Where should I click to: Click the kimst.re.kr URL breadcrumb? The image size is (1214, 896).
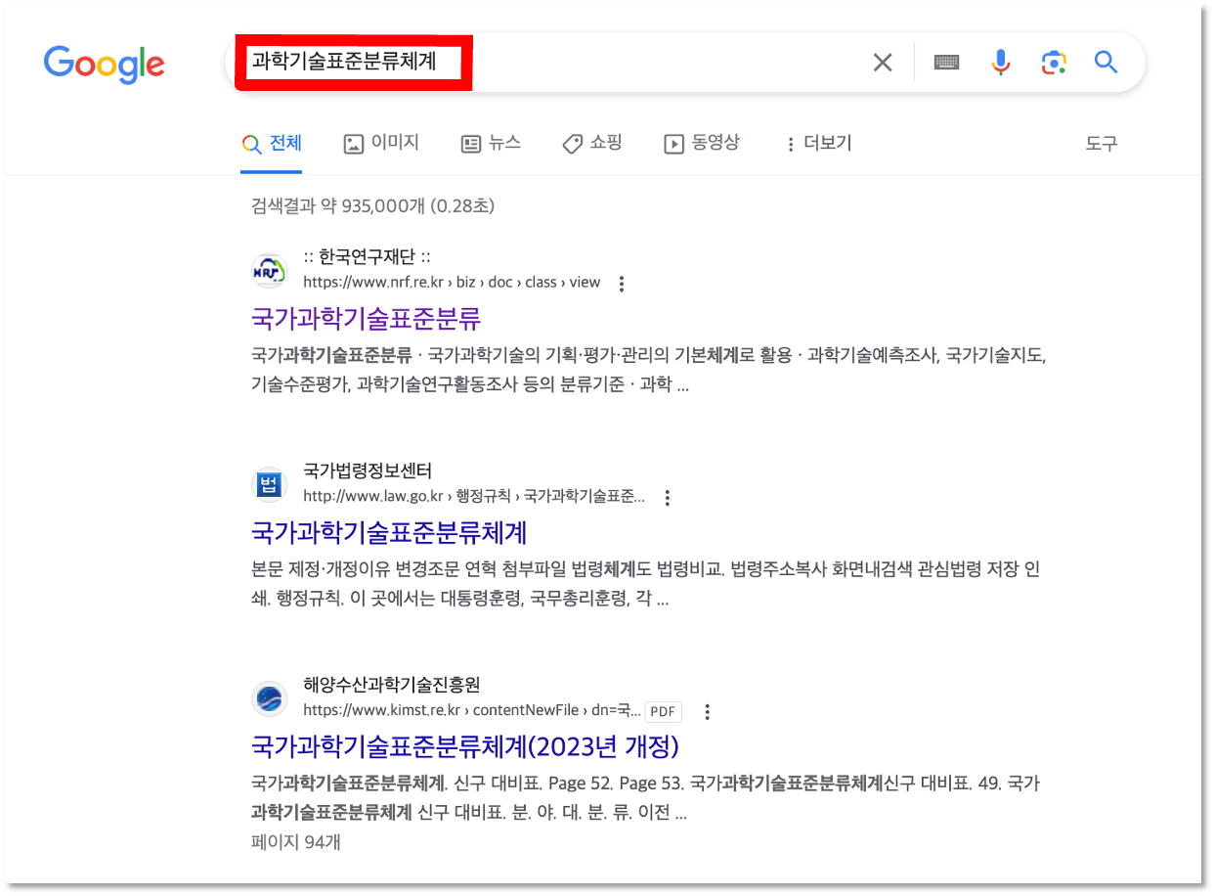[472, 711]
